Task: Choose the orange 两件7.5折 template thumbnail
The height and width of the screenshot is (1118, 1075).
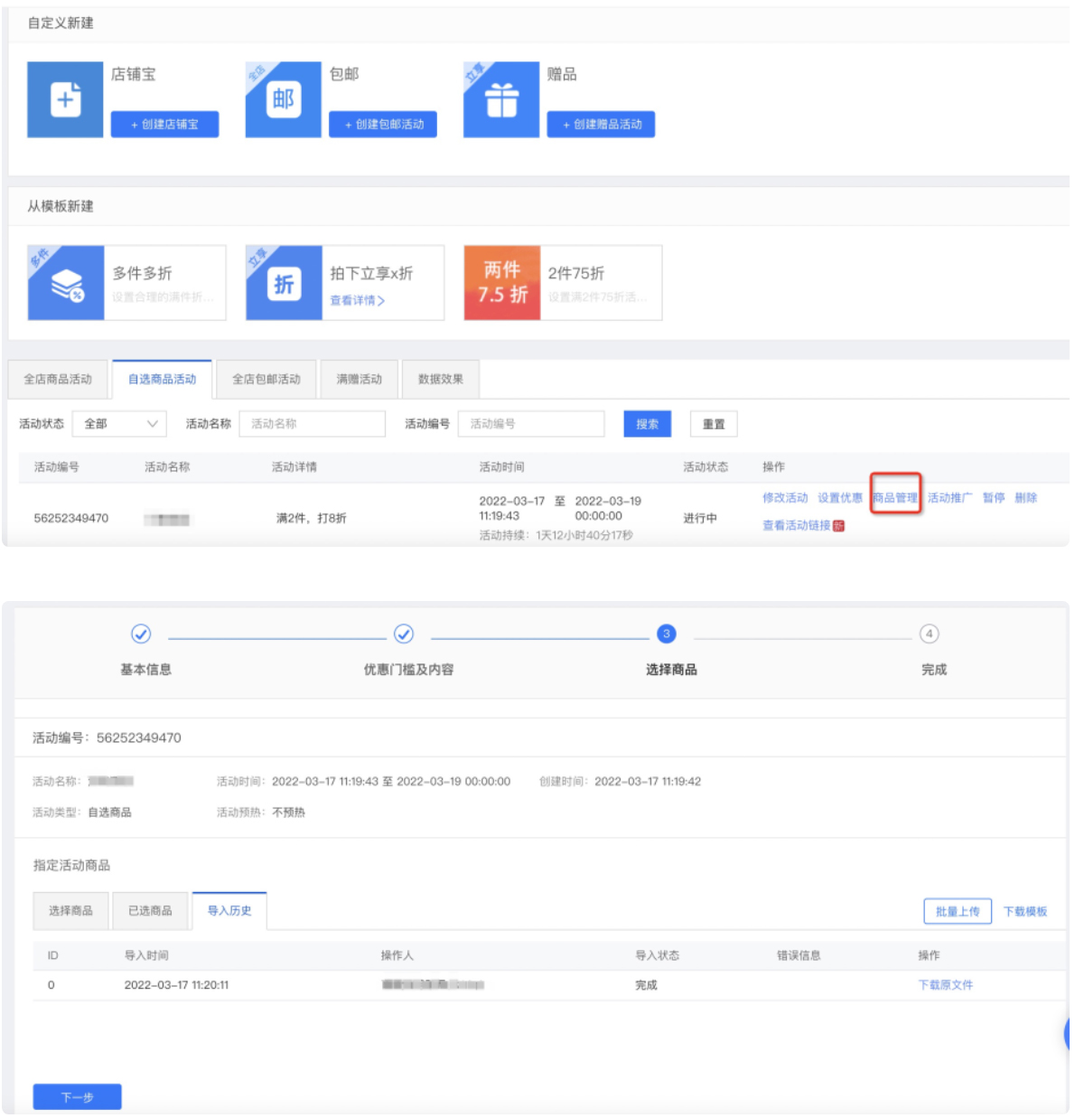Action: pyautogui.click(x=502, y=283)
